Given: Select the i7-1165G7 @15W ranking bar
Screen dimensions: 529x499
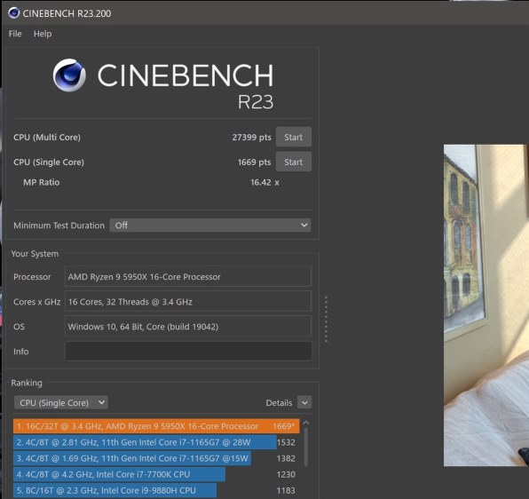Looking at the screenshot, I should (132, 458).
